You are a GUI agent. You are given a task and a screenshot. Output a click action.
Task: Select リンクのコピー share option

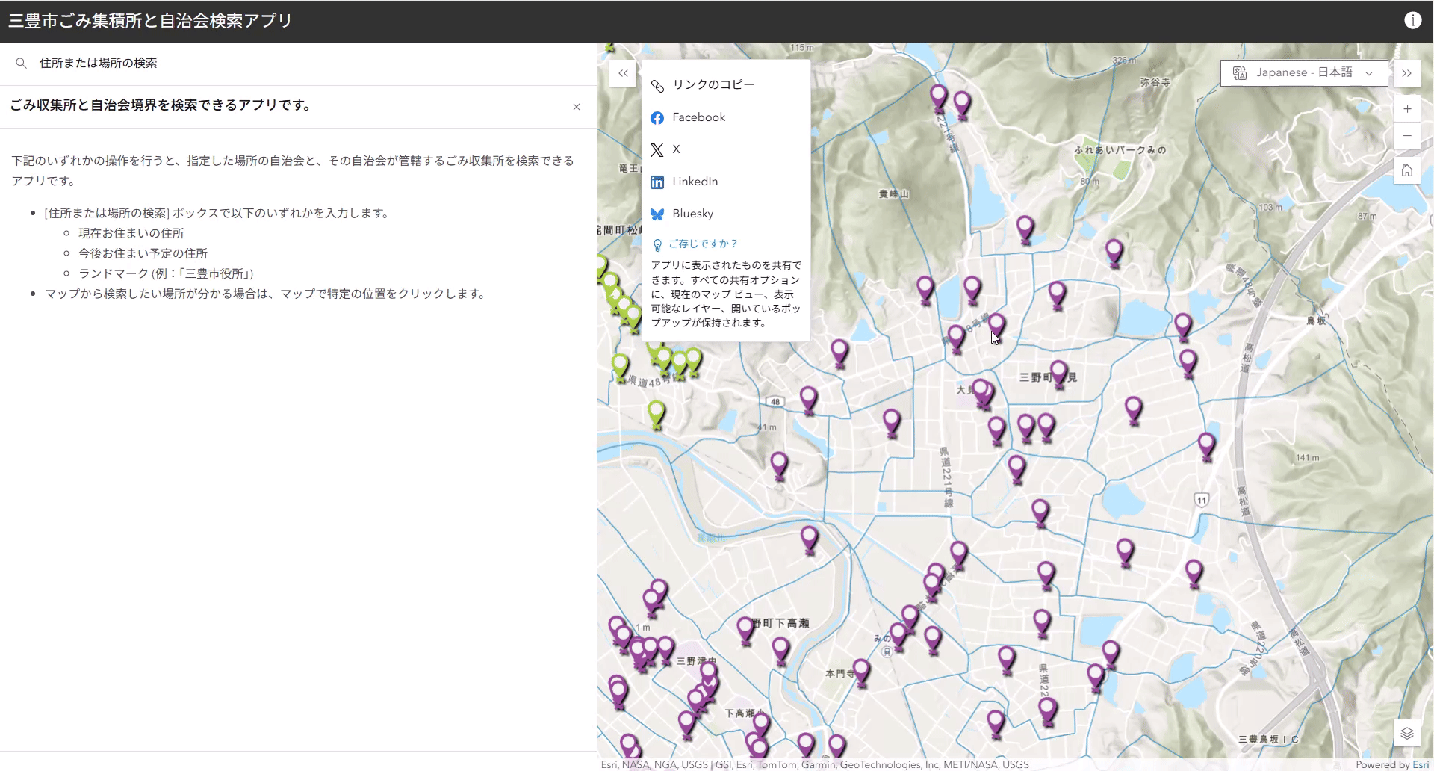point(726,85)
